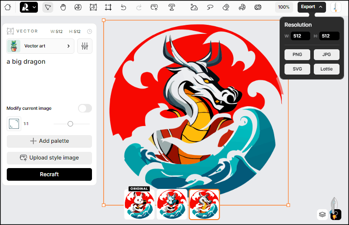Image resolution: width=349 pixels, height=225 pixels.
Task: Select the lasso tool
Action: [x=210, y=7]
